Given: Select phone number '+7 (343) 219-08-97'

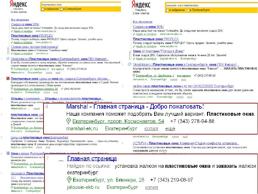Looking at the screenshot, I should [x=172, y=180].
